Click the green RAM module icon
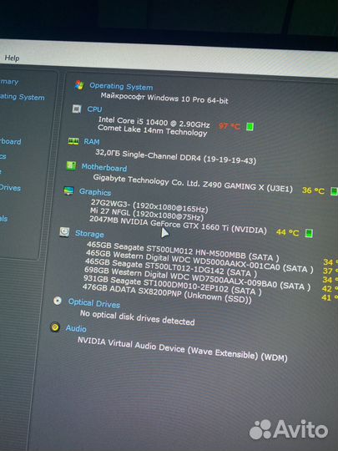The image size is (338, 451). tap(73, 141)
